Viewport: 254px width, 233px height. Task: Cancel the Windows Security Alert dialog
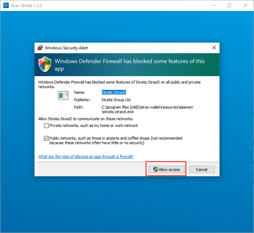202,169
